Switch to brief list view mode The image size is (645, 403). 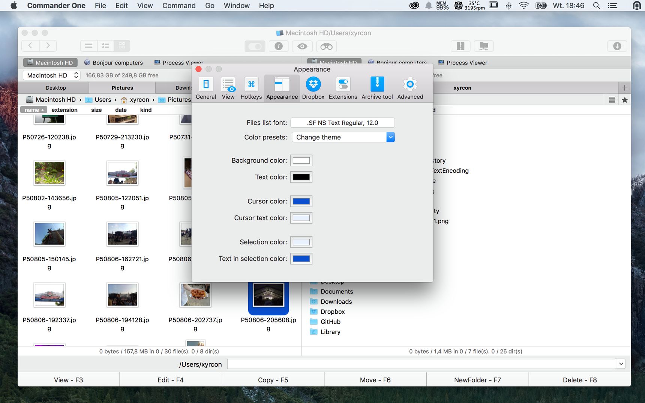[x=105, y=46]
